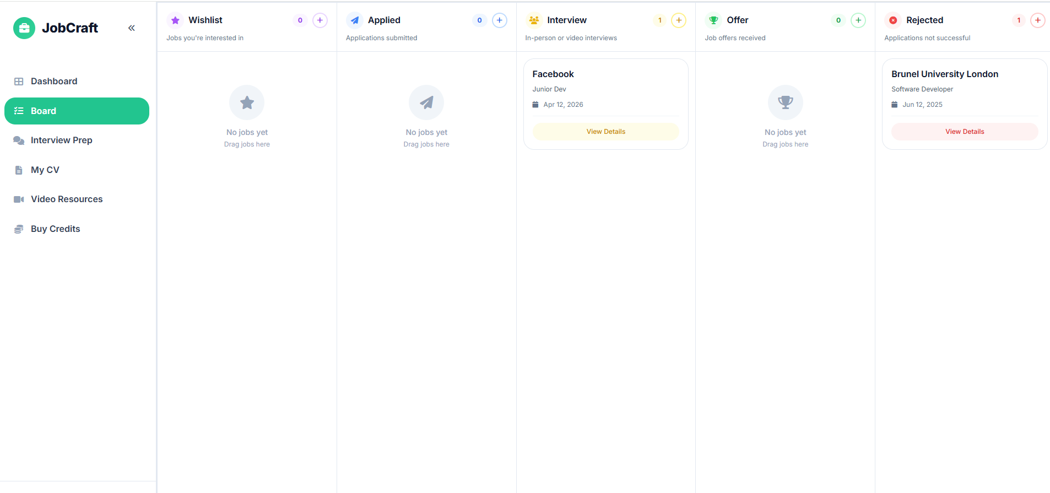Click the Wishlist star header icon

175,20
